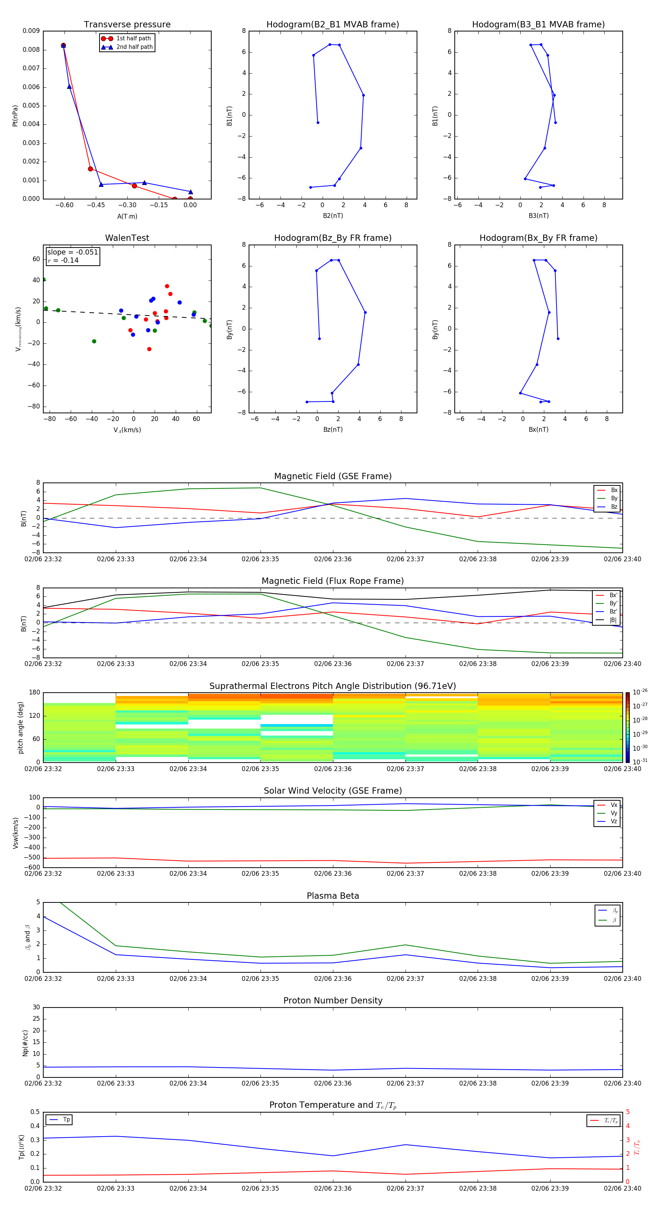Click the "Pt(nPa)" y-axis label
This screenshot has width=666, height=1221.
point(15,115)
